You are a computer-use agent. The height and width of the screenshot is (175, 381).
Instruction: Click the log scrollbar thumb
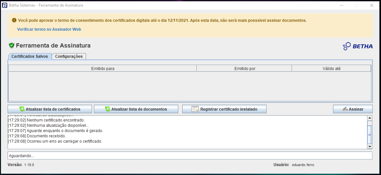point(370,135)
